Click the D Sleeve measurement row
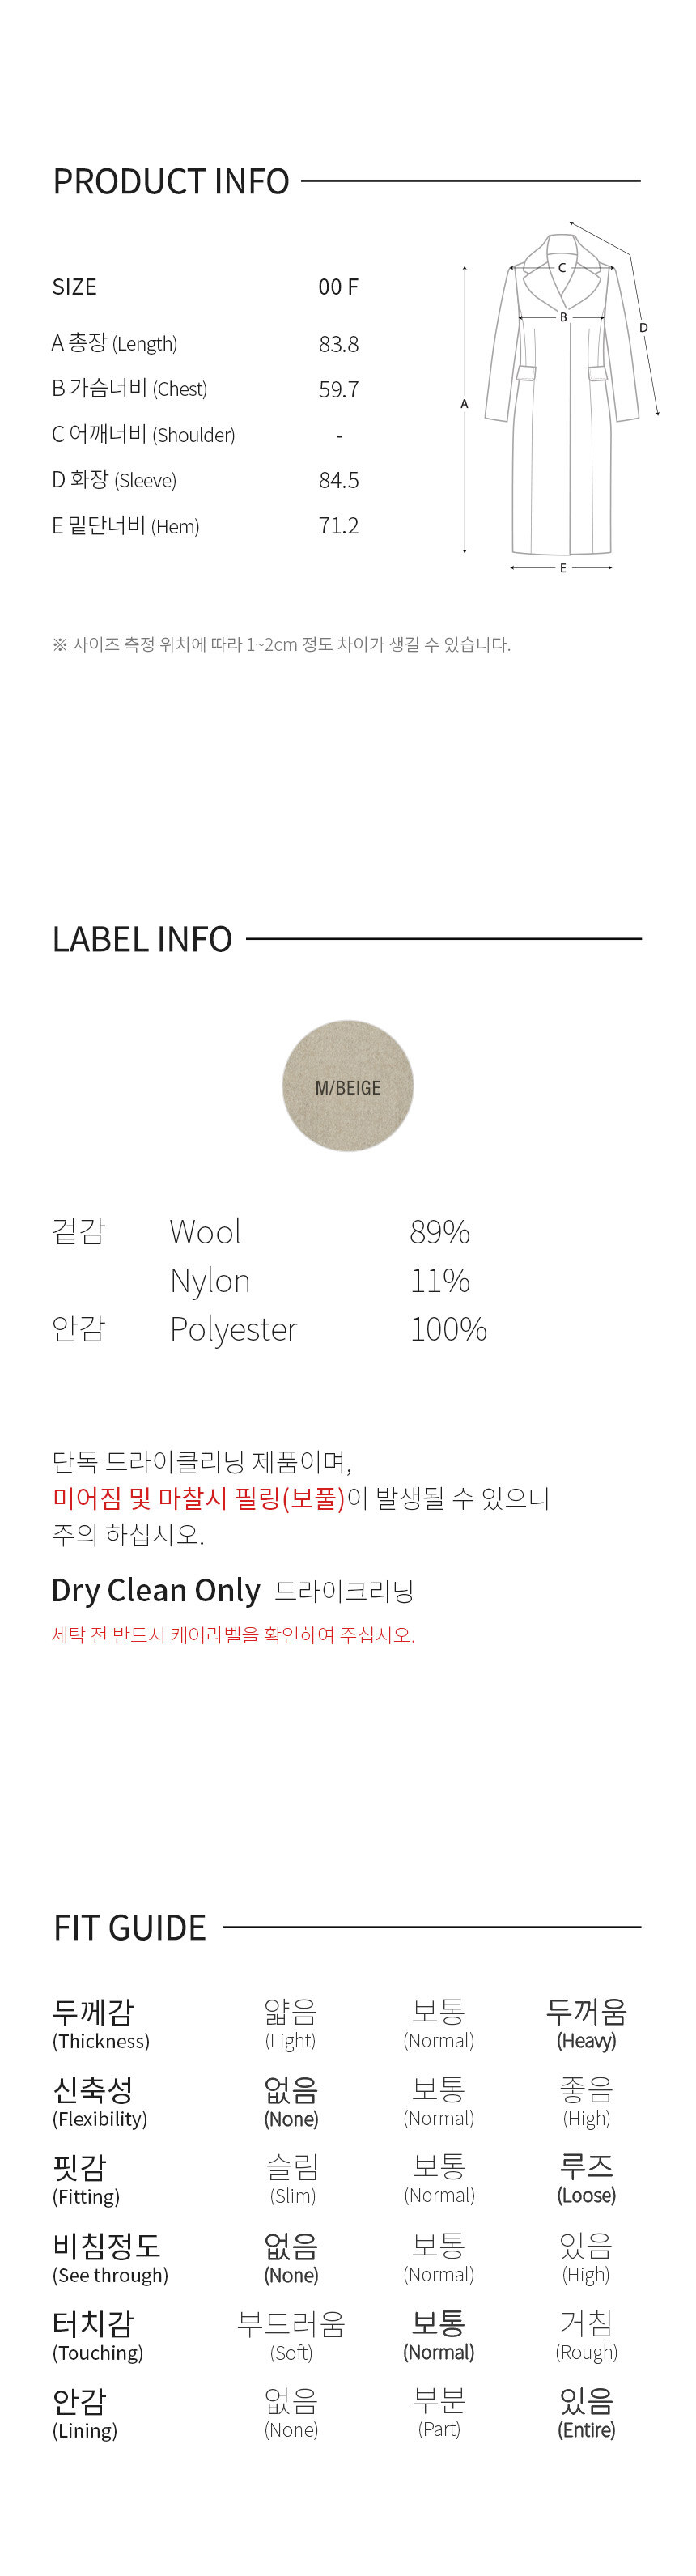 click(205, 480)
